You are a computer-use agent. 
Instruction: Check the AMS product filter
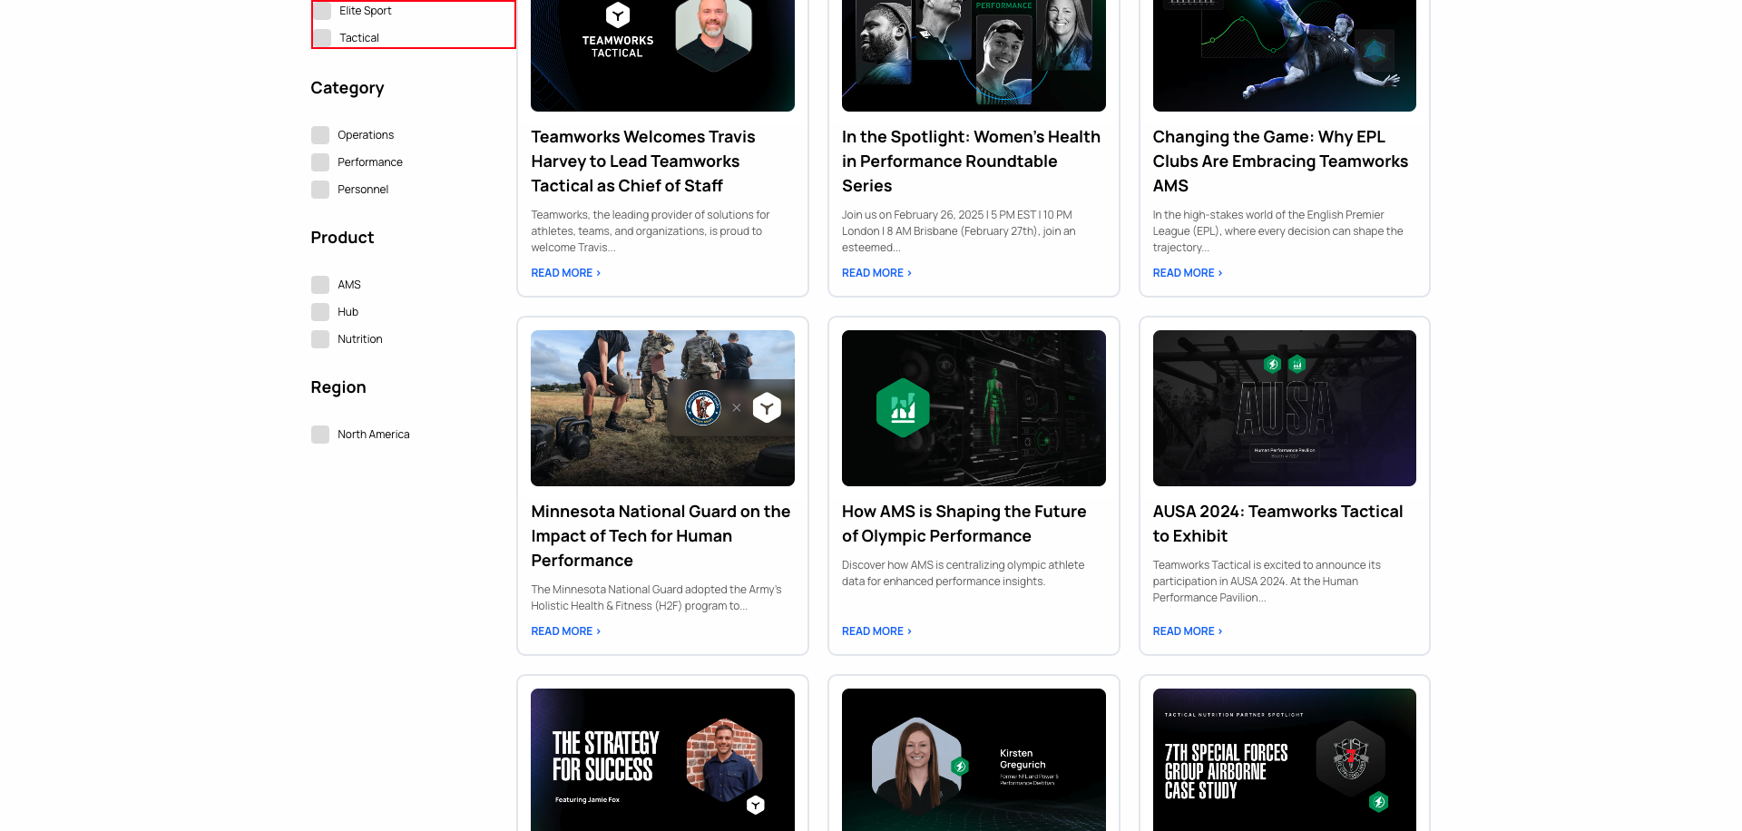pos(320,284)
